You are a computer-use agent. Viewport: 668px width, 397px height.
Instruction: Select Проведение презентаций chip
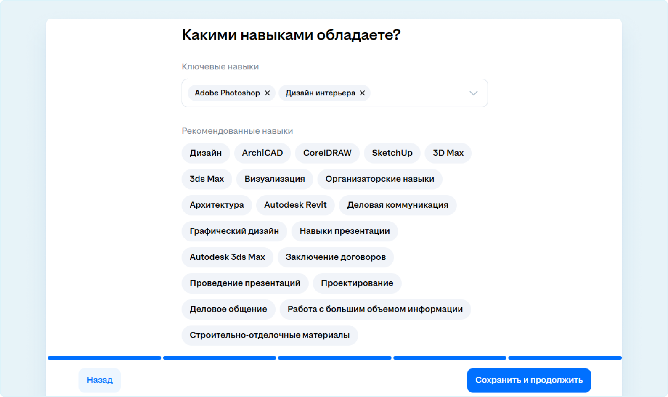245,283
